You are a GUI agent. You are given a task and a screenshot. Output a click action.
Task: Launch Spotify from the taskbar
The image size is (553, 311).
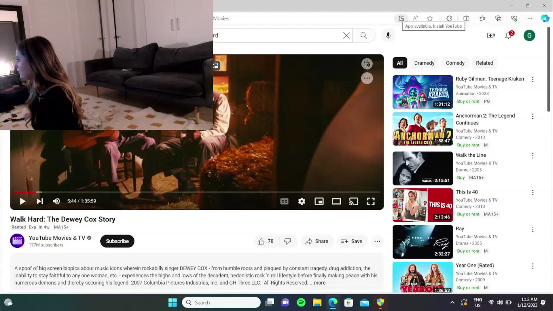pos(301,302)
